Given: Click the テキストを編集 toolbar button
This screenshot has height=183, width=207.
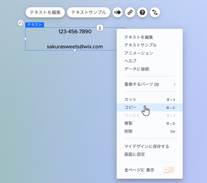Looking at the screenshot, I should click(45, 12).
